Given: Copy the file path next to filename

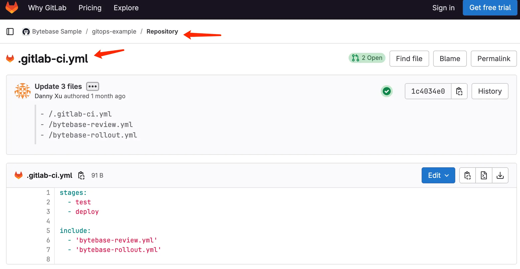Looking at the screenshot, I should tap(81, 175).
